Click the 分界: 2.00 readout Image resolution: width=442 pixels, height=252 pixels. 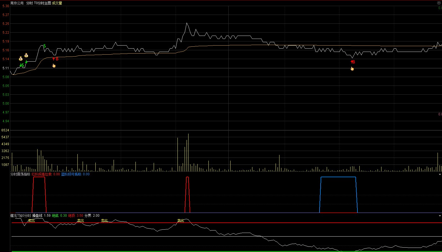[92, 216]
